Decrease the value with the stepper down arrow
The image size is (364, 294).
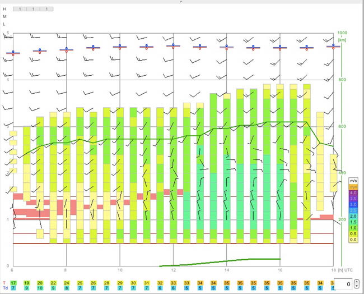coord(357,286)
